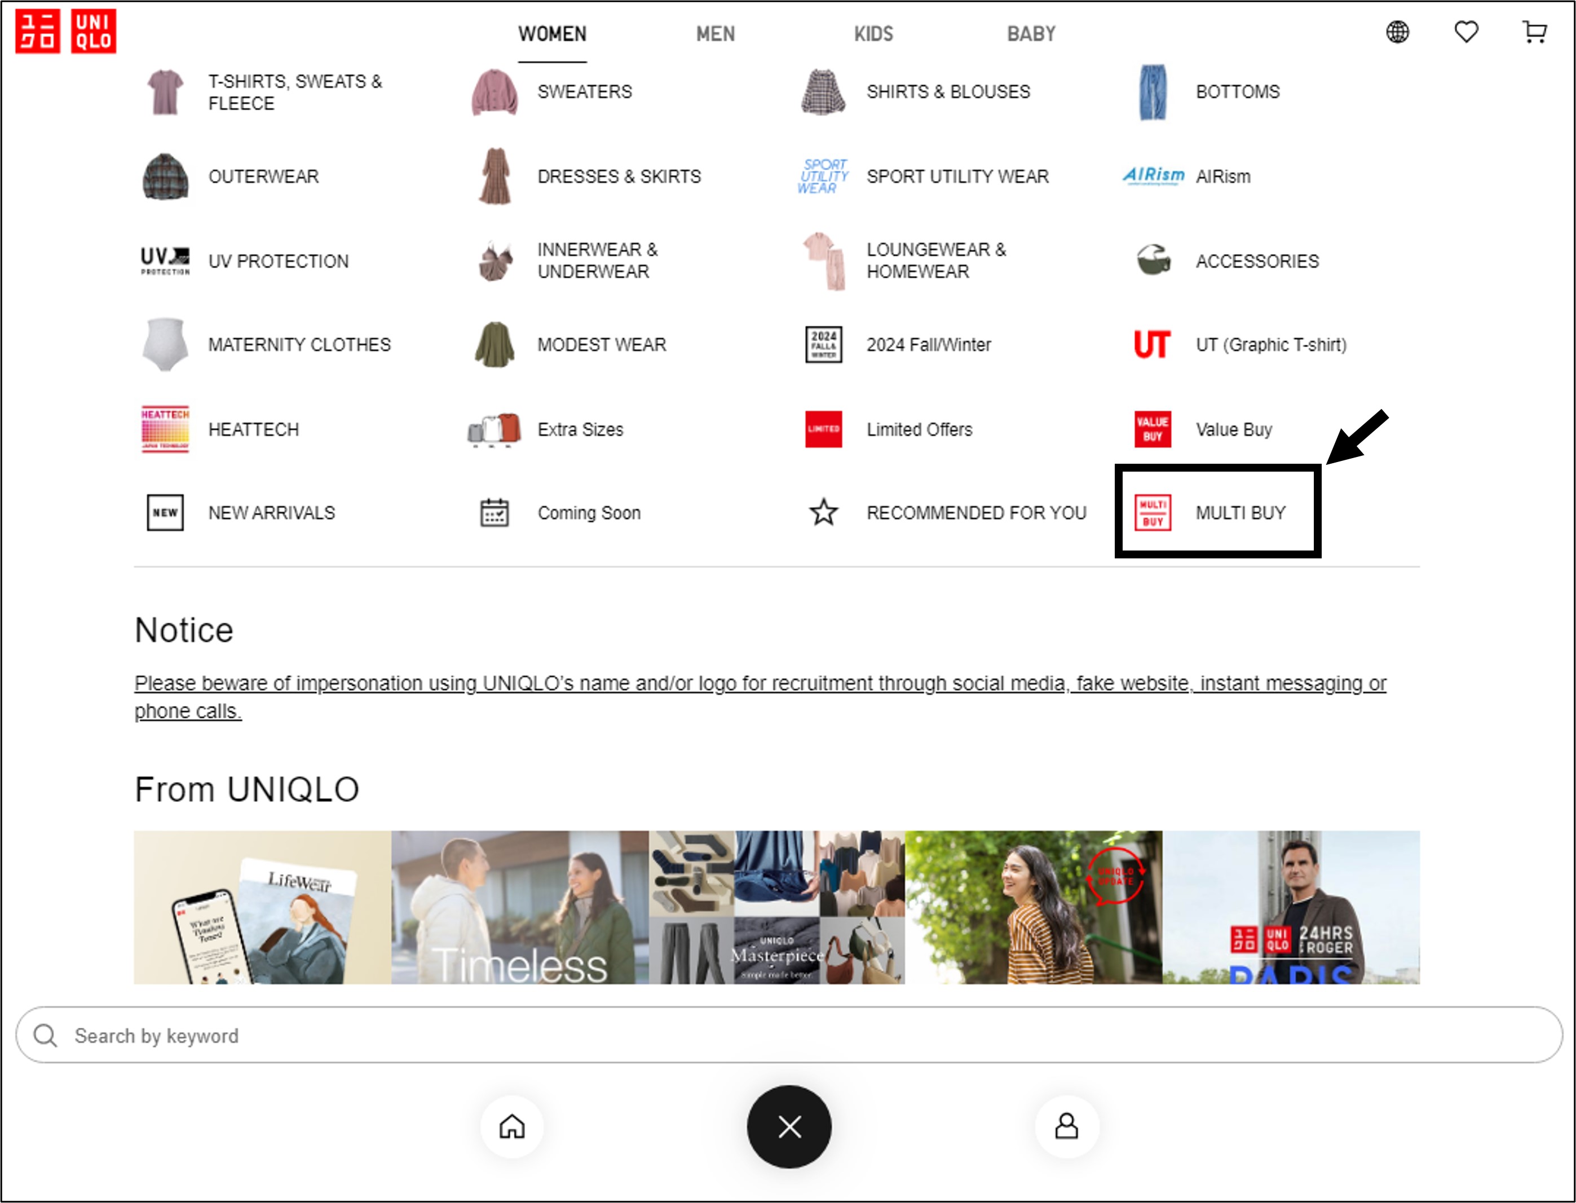Switch to the MEN tab
Screen dimensions: 1576x1203
pyautogui.click(x=715, y=34)
